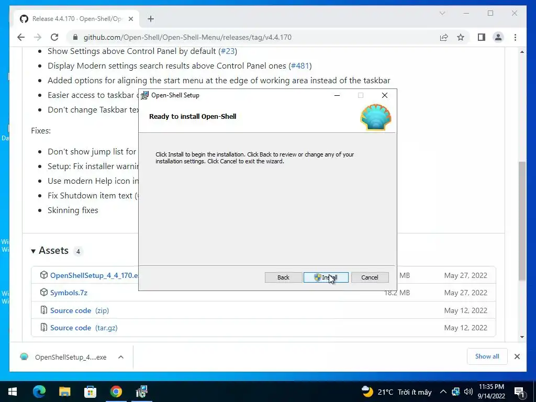Click page scrollbar down arrow
This screenshot has width=536, height=402.
(x=522, y=337)
